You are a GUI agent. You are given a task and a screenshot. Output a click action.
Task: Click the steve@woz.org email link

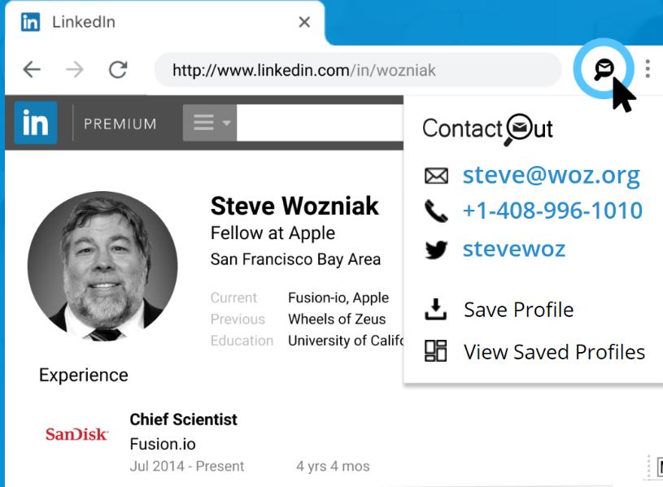tap(551, 175)
